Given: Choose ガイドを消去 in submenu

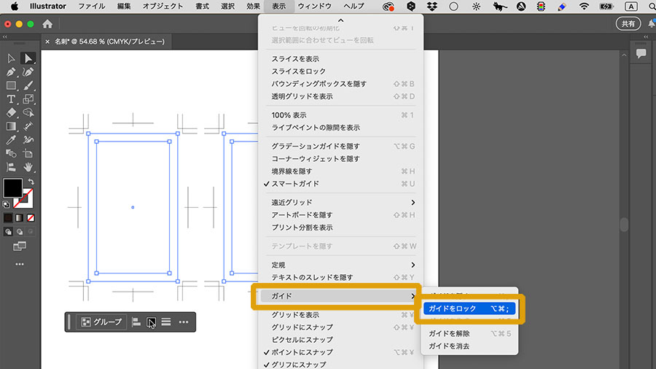Looking at the screenshot, I should (469, 346).
